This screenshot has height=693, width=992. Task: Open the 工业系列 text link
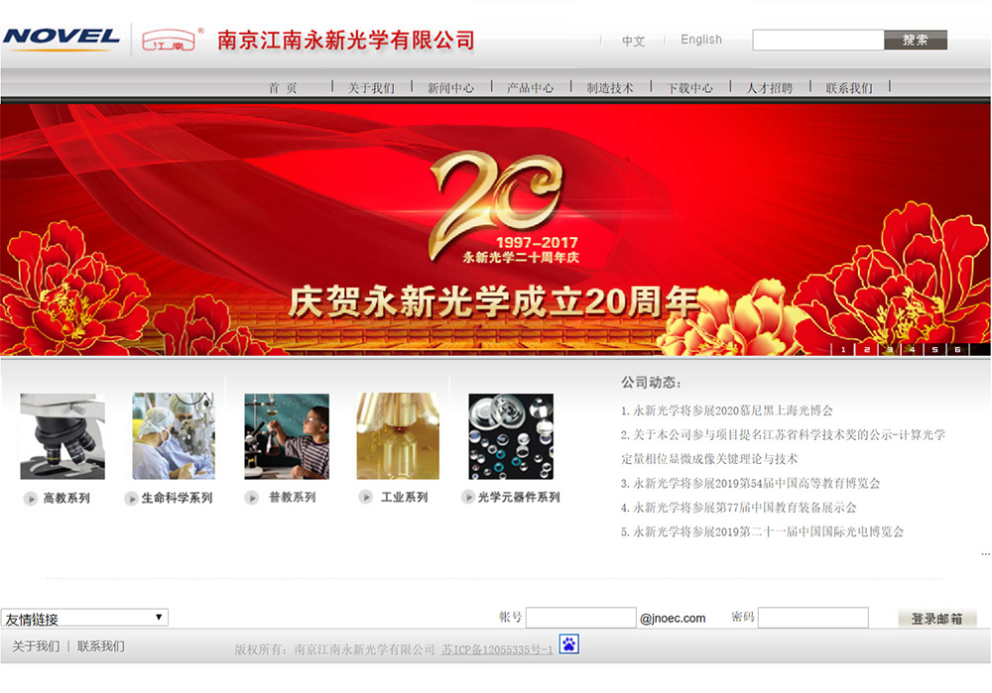tap(405, 498)
